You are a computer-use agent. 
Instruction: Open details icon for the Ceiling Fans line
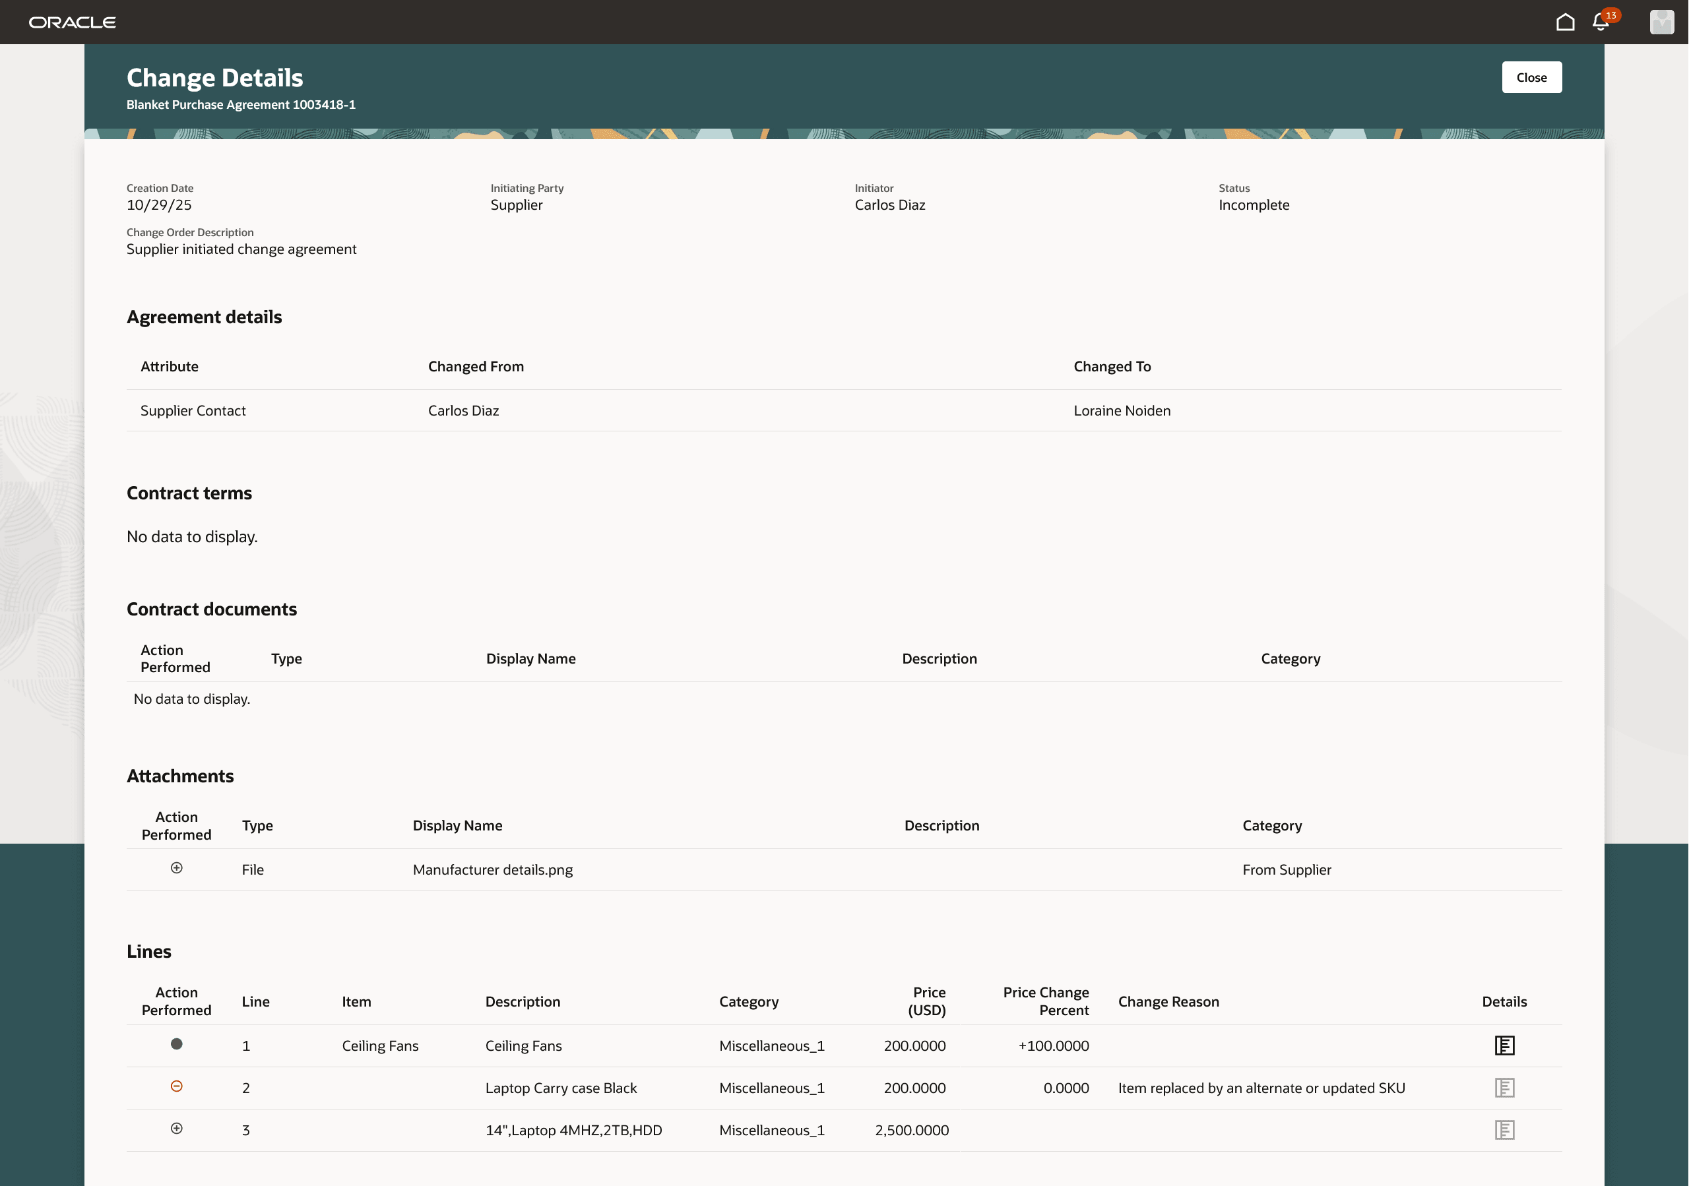[1505, 1045]
